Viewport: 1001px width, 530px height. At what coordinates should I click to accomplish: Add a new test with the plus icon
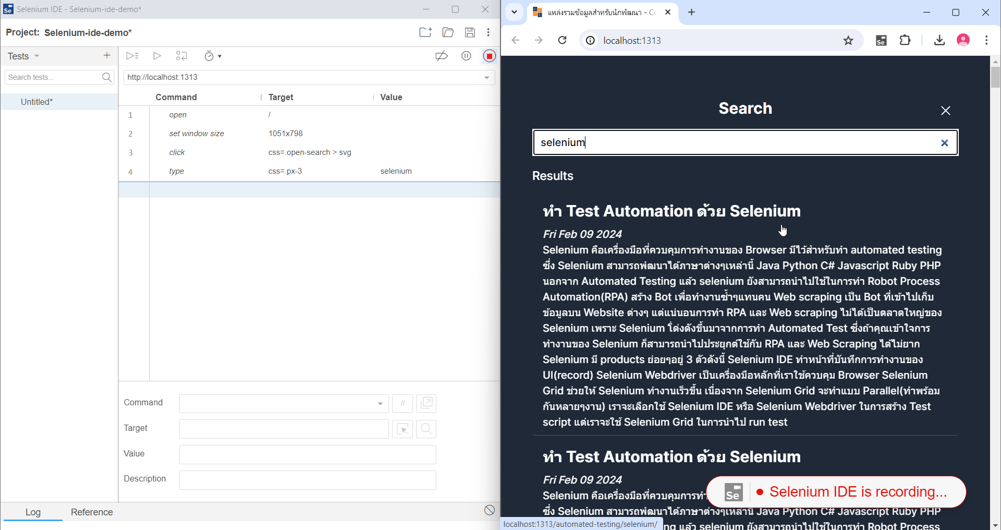coord(107,55)
